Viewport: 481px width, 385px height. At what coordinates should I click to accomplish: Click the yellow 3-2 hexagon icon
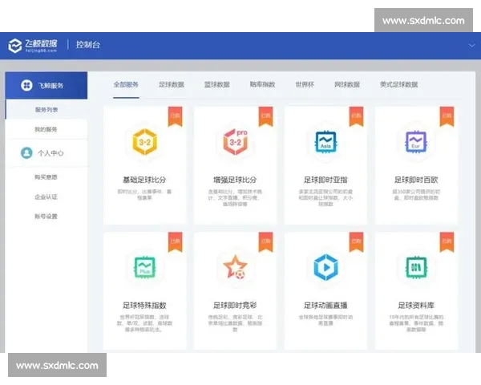tap(145, 142)
